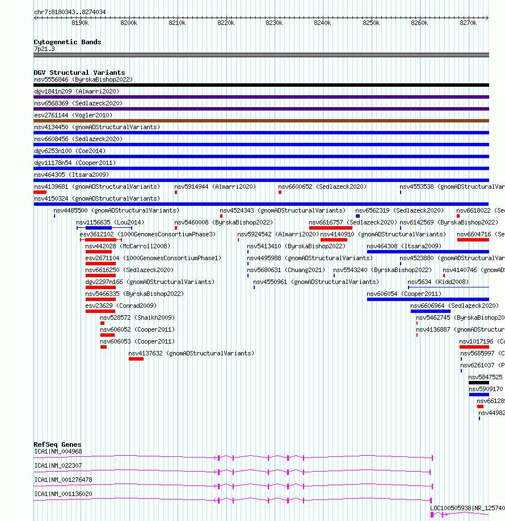Click nsv4150324 (gnomADStructuralVariants) label

pyautogui.click(x=97, y=199)
